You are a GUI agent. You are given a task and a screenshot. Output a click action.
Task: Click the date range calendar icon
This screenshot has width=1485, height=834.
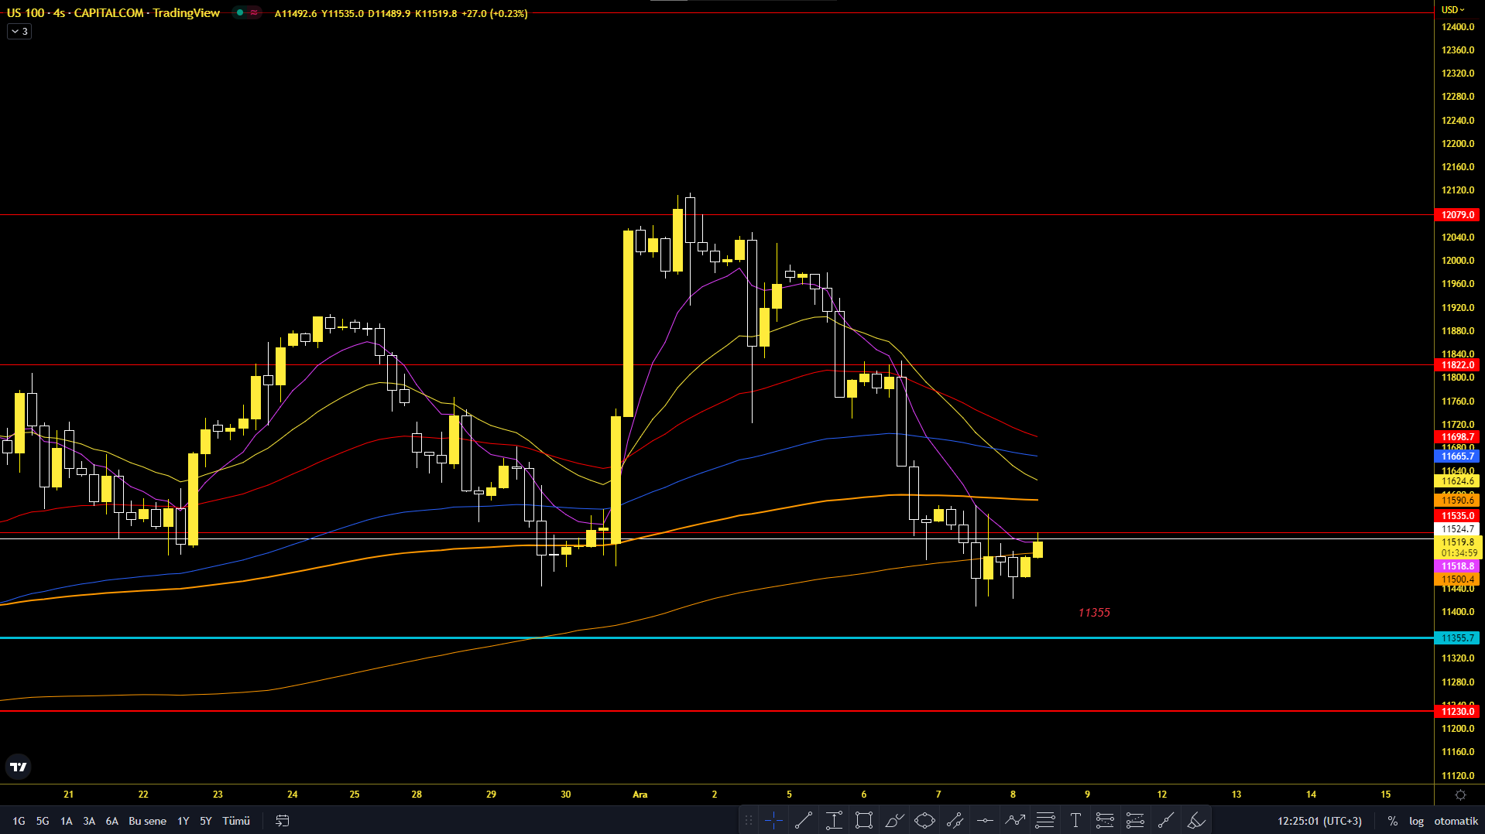click(283, 821)
